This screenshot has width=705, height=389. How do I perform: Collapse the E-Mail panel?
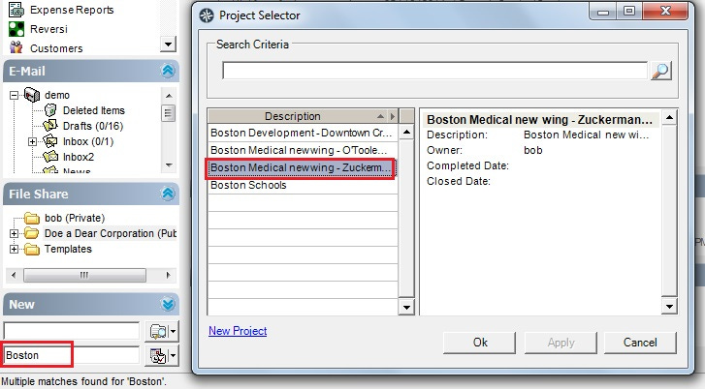(x=168, y=71)
